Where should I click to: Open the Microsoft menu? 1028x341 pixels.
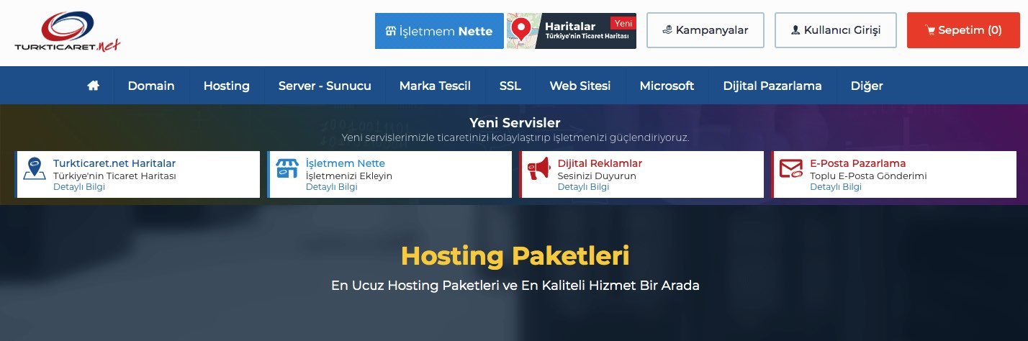click(667, 86)
